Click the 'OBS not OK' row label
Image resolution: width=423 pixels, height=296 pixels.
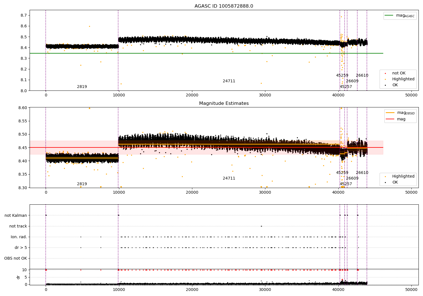pyautogui.click(x=16, y=258)
